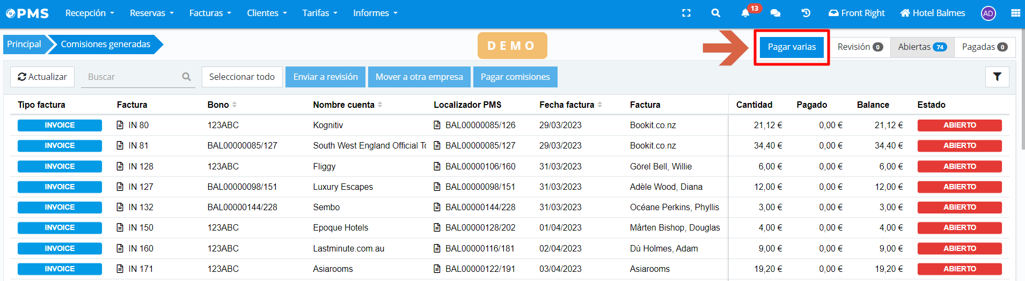Viewport: 1025px width, 281px height.
Task: Expand the Reservas dropdown menu
Action: pyautogui.click(x=151, y=13)
